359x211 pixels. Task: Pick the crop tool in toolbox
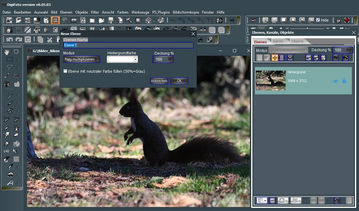click(x=16, y=75)
